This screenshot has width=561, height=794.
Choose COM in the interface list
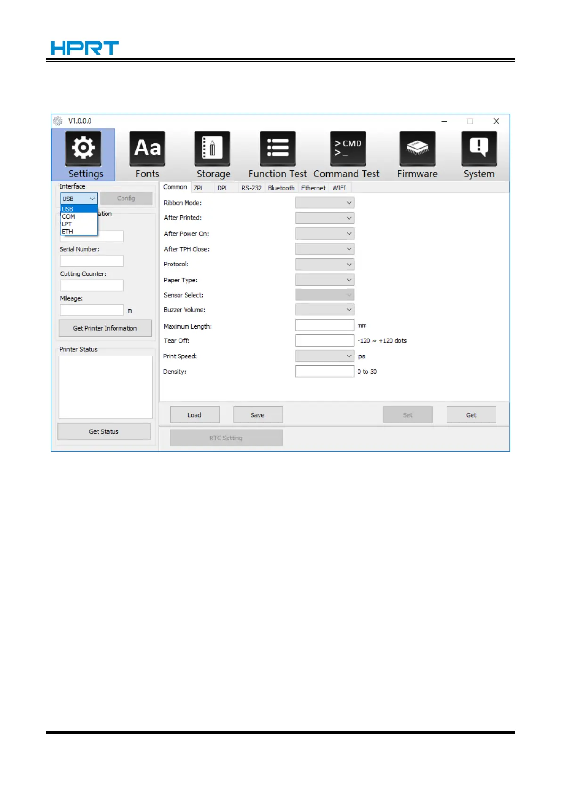[x=79, y=216]
